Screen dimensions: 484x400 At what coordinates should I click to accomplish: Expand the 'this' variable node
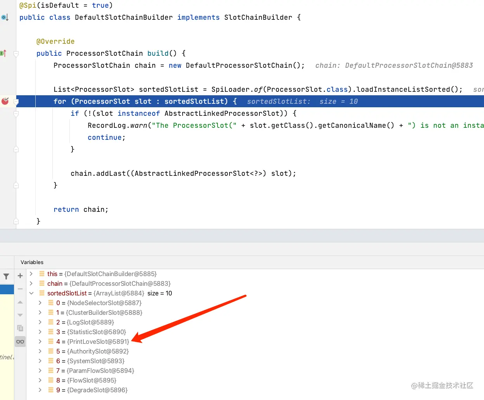pyautogui.click(x=31, y=274)
